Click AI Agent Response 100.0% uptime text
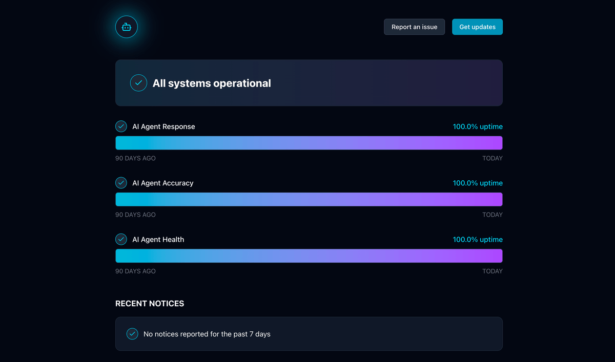 [477, 126]
